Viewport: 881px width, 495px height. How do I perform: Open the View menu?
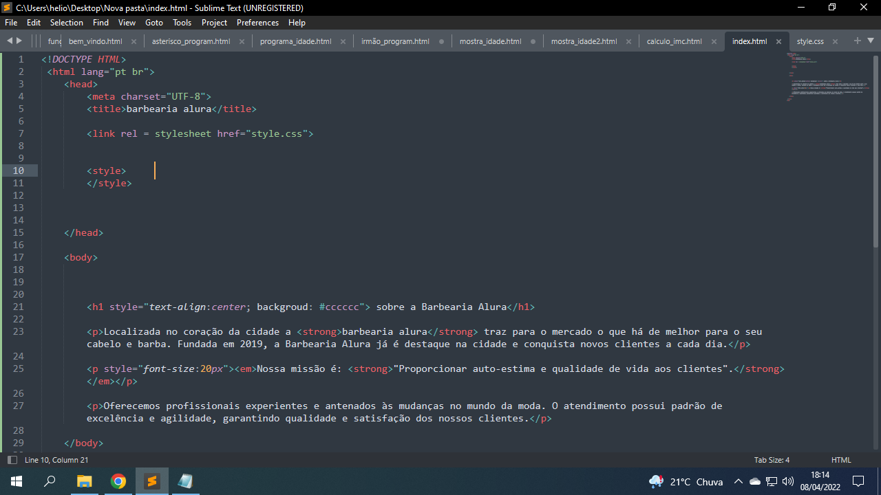[x=127, y=22]
